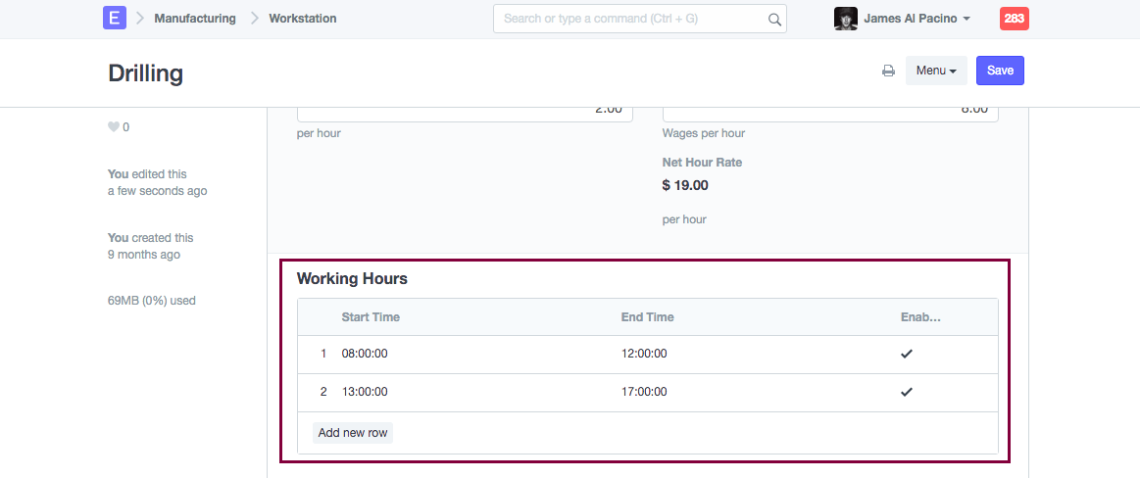Select start time 08:00:00 cell

[x=365, y=355]
